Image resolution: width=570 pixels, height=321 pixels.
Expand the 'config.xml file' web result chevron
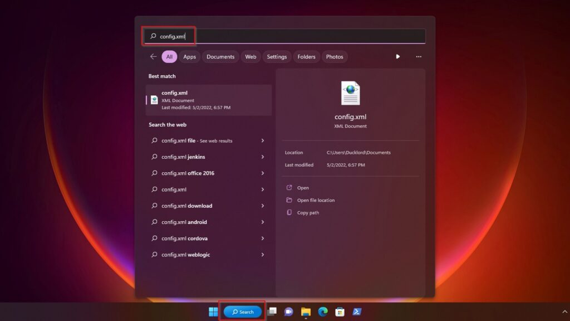pos(263,140)
